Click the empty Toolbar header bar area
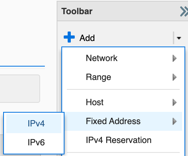 coord(136,11)
